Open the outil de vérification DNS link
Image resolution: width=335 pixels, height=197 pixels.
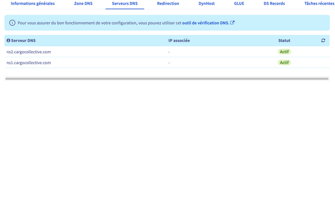tap(206, 23)
